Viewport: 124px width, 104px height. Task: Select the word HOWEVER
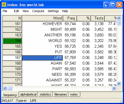[52, 24]
